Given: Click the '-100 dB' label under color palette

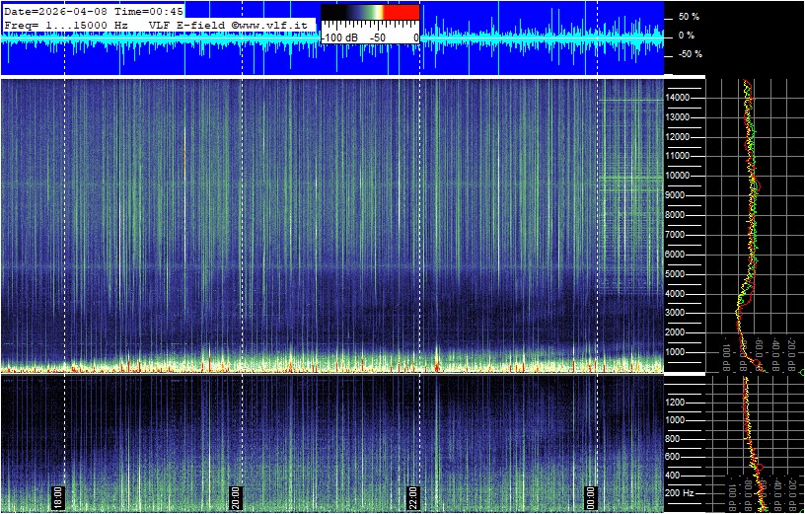Looking at the screenshot, I should click(x=339, y=38).
